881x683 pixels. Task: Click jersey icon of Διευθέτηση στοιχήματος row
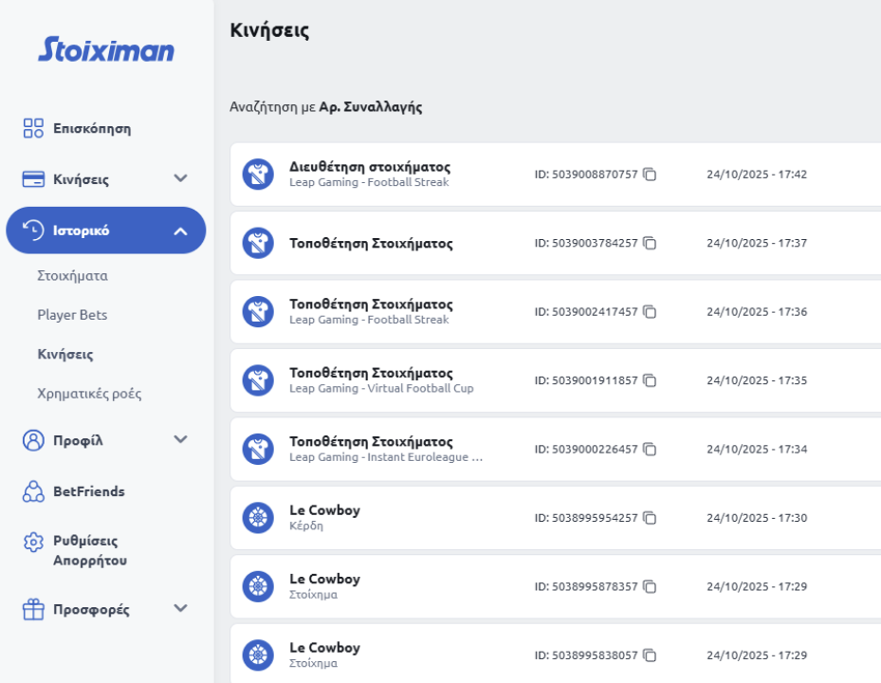click(x=258, y=175)
